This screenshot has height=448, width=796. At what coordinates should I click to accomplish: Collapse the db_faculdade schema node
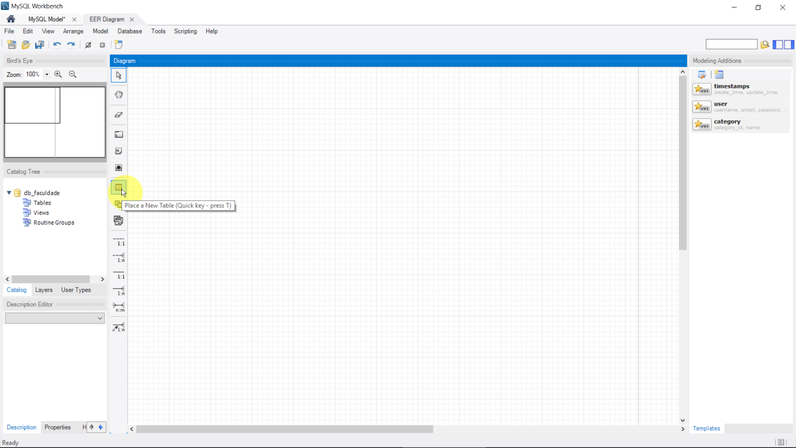pos(9,193)
